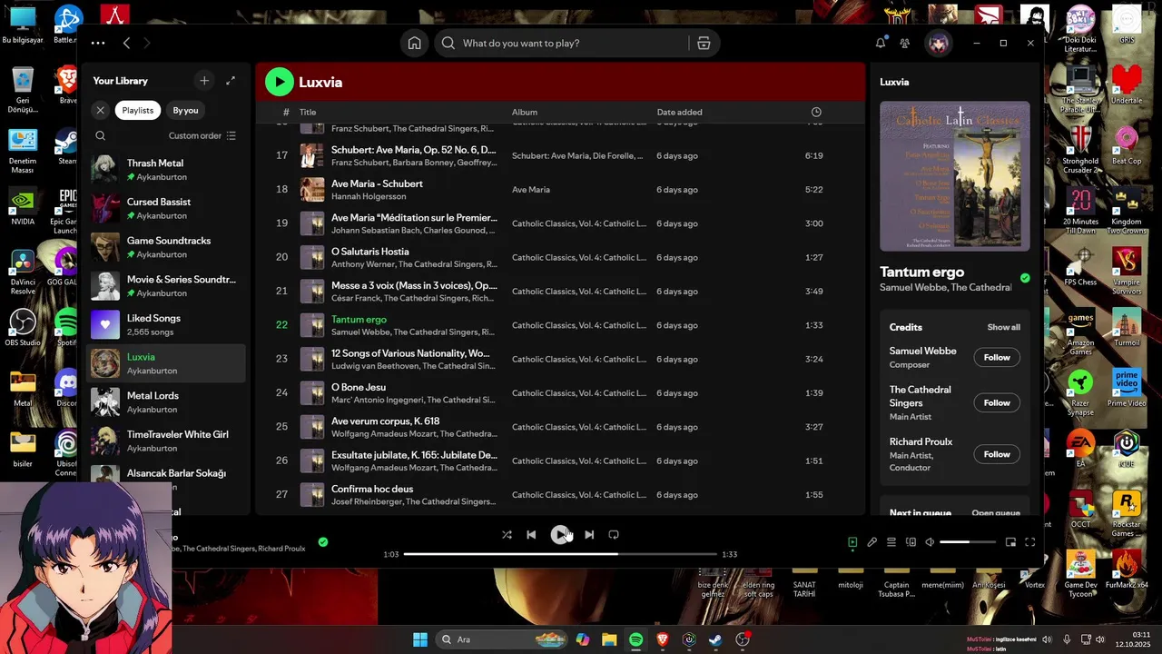Open the notifications bell
Image resolution: width=1162 pixels, height=654 pixels.
(x=880, y=43)
